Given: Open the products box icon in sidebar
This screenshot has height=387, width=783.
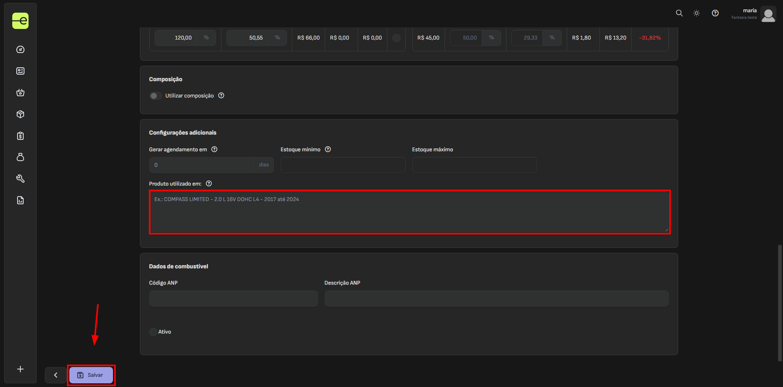Looking at the screenshot, I should (x=20, y=114).
